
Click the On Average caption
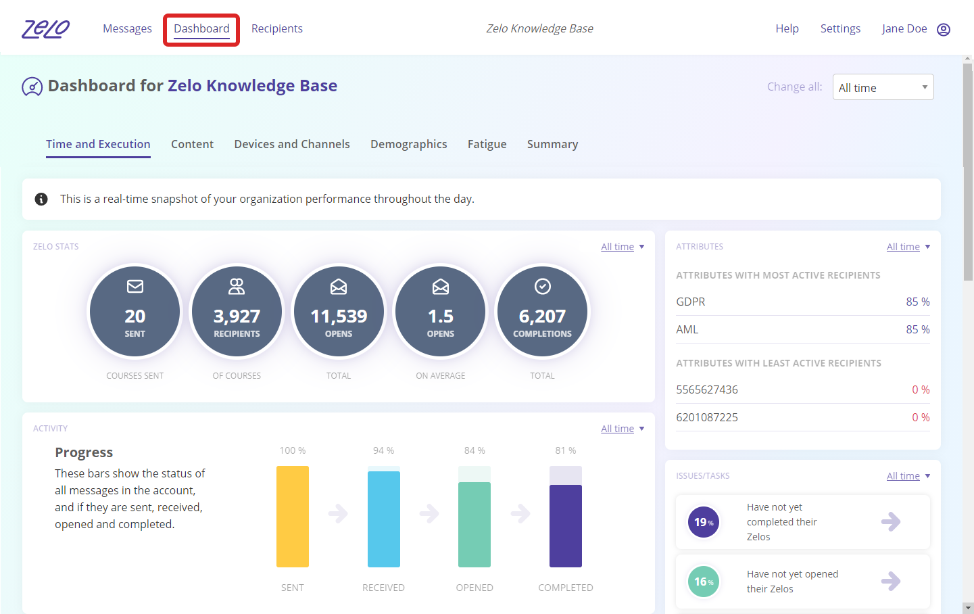click(441, 376)
